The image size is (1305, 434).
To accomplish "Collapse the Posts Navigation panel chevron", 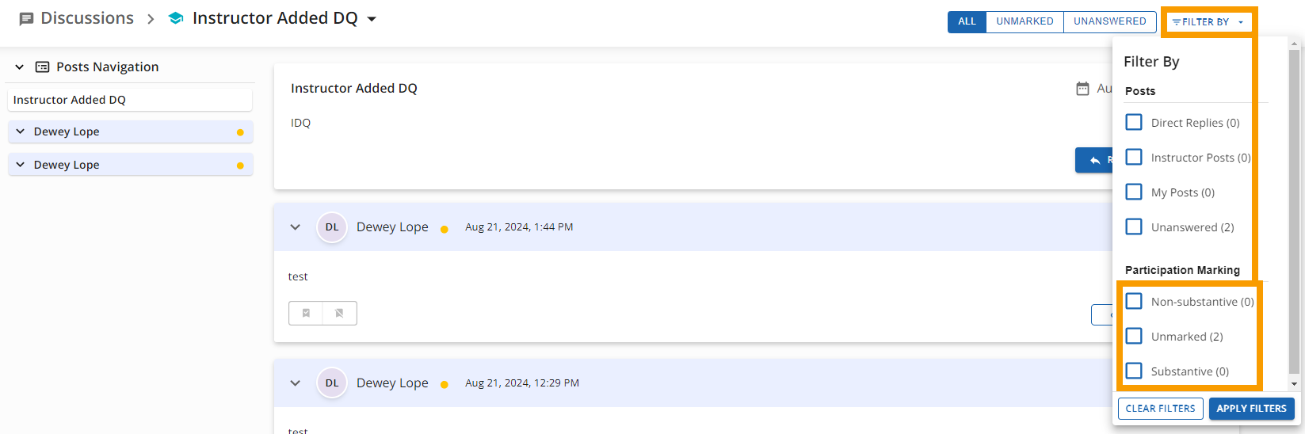I will coord(20,67).
